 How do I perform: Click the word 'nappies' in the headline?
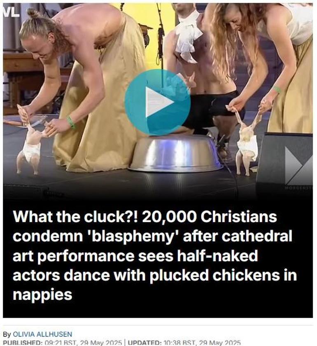42,295
